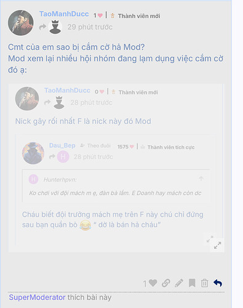243x308 pixels.
Task: Open TaoManhDucc profile from top username
Action: click(x=64, y=14)
